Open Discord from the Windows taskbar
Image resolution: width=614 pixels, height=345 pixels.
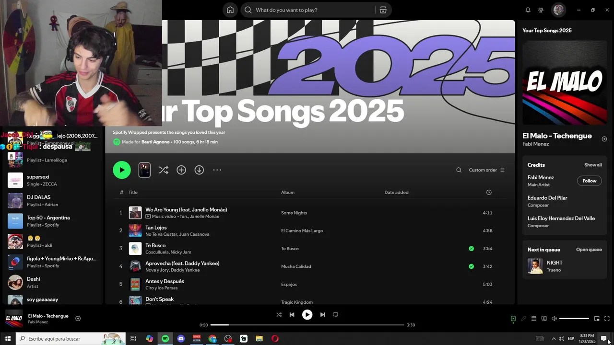click(x=181, y=339)
